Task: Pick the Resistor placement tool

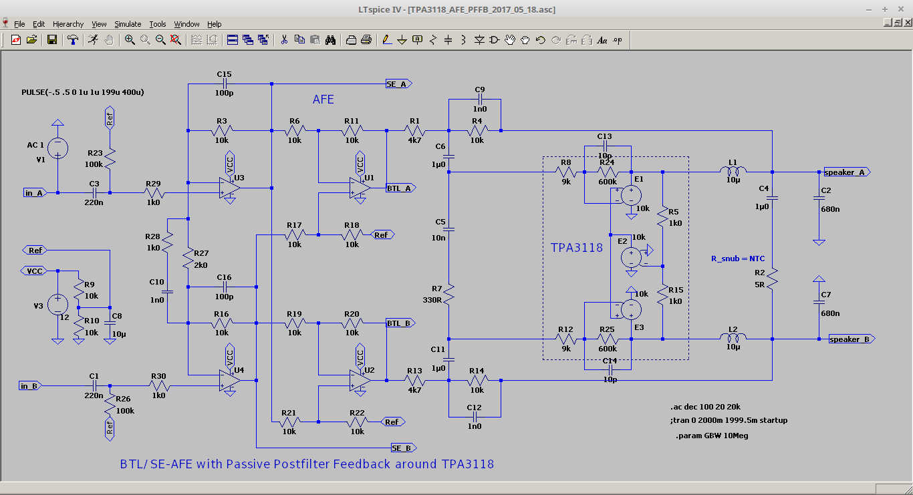Action: tap(433, 40)
